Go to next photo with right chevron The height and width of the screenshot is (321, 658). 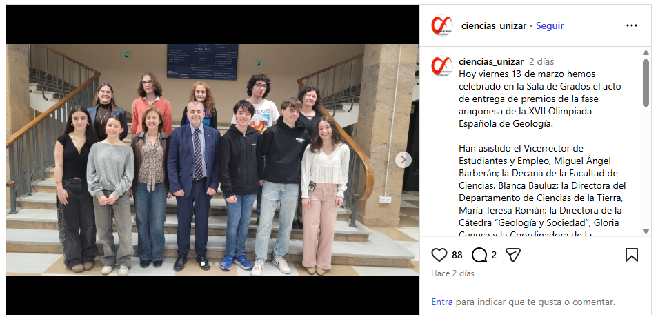tap(403, 160)
